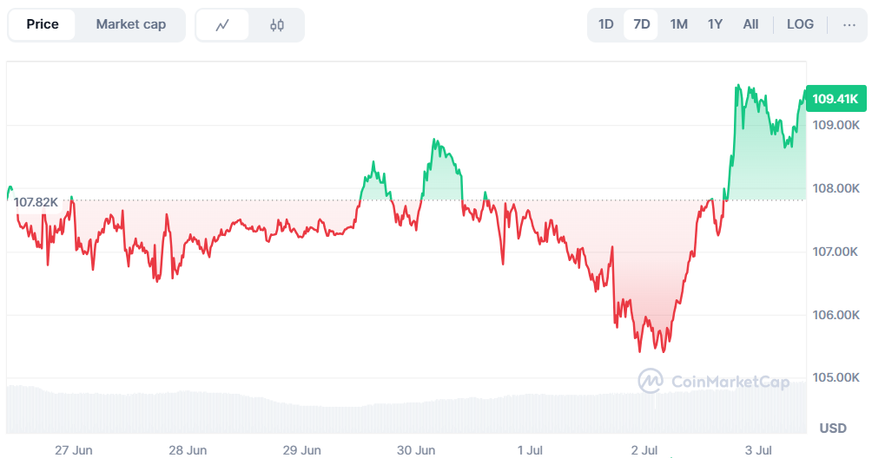The image size is (872, 458).
Task: Click the USD currency label
Action: (x=833, y=429)
